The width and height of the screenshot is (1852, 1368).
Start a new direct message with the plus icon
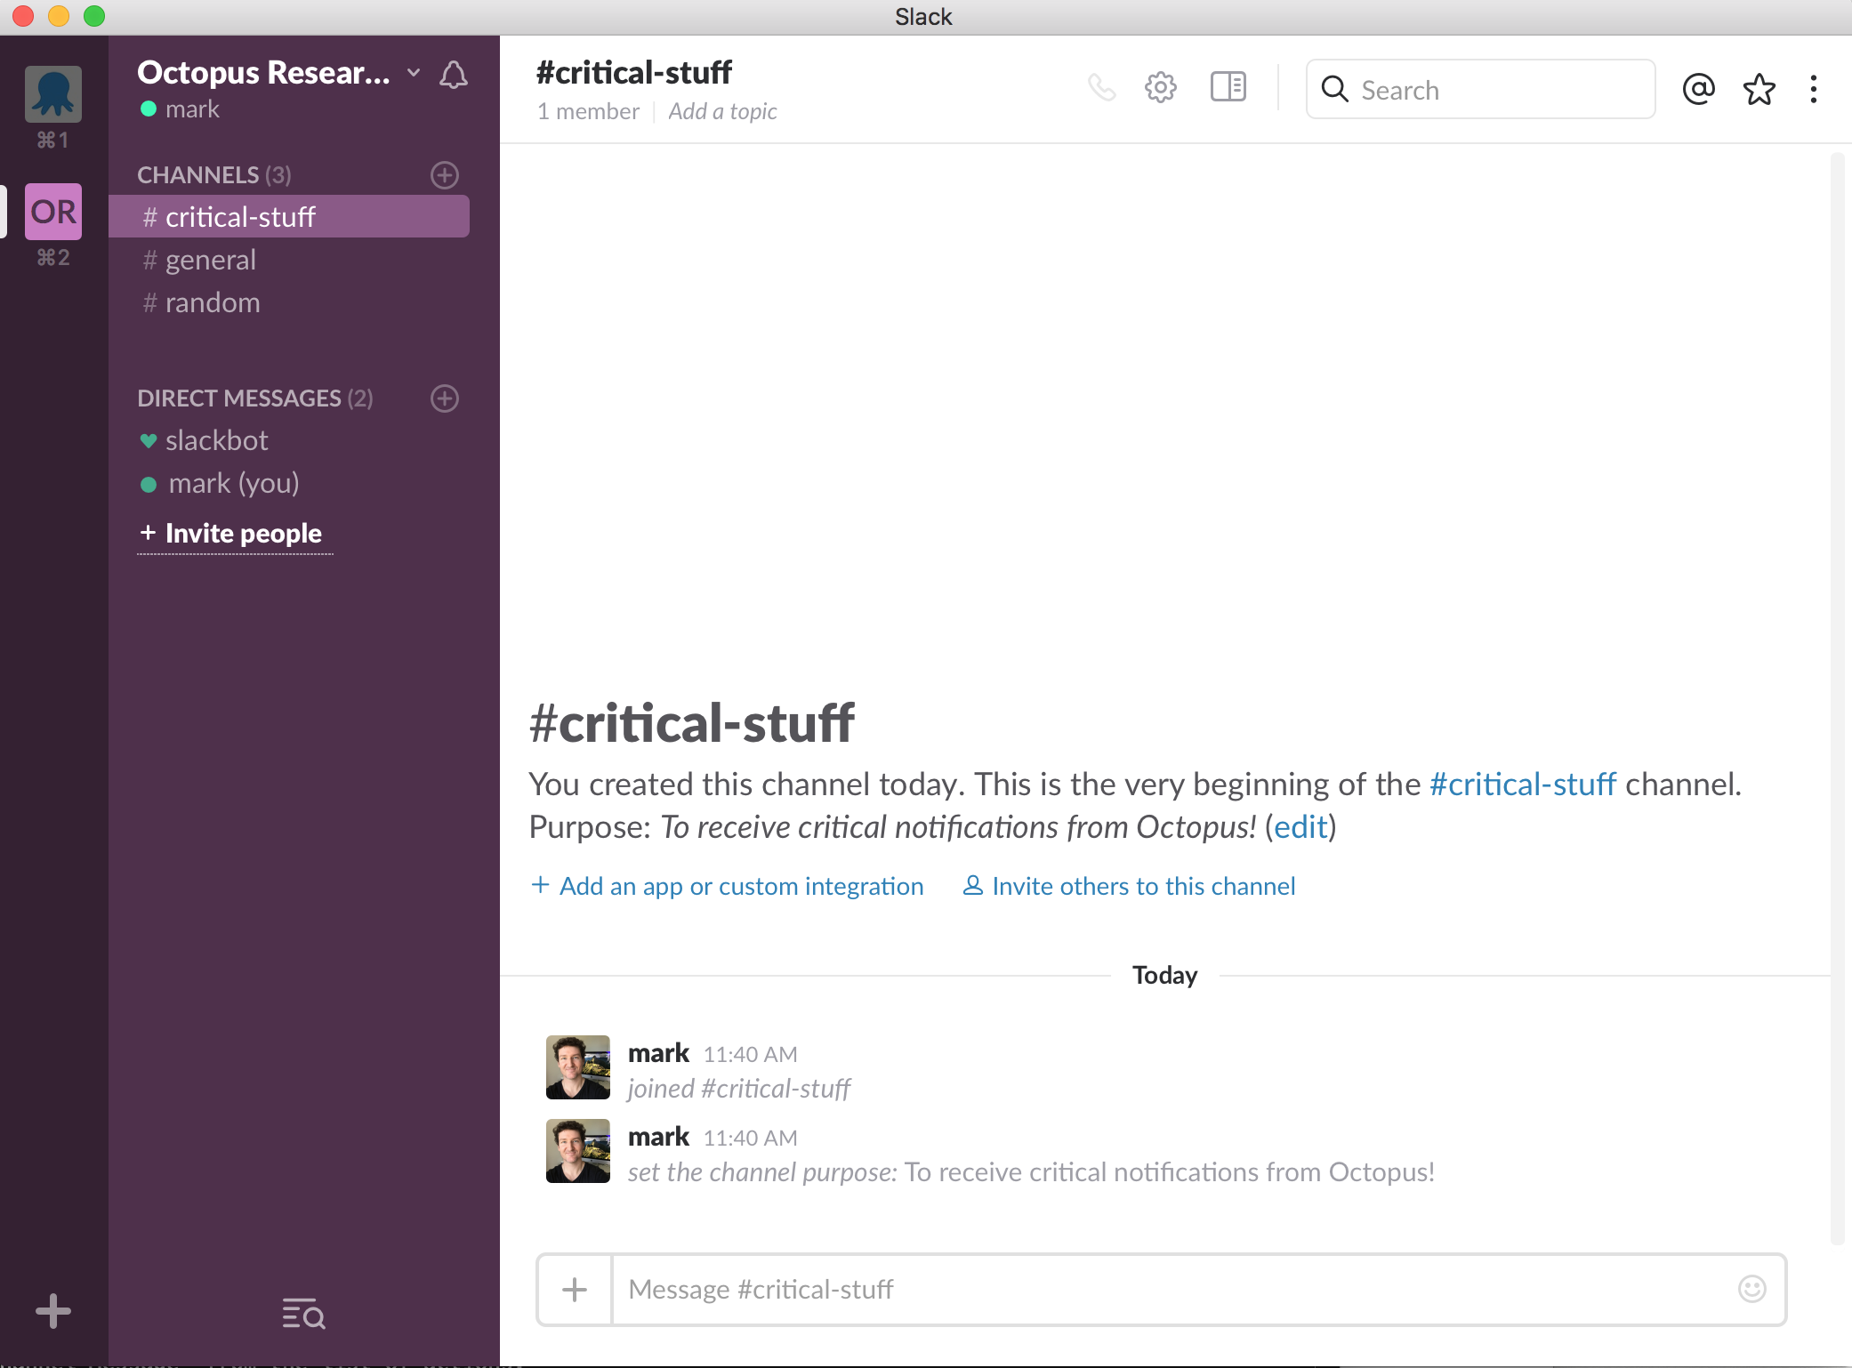tap(444, 398)
